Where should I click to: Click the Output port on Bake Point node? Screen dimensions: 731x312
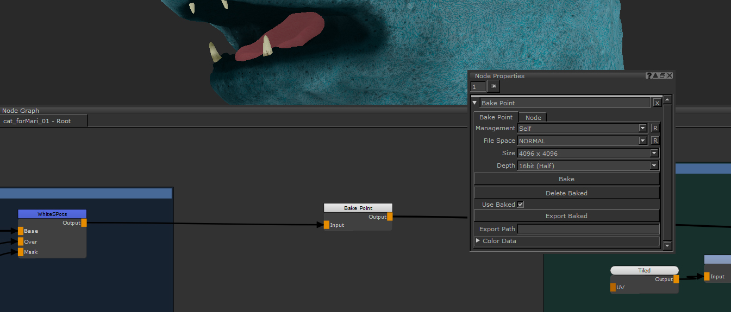(x=390, y=217)
